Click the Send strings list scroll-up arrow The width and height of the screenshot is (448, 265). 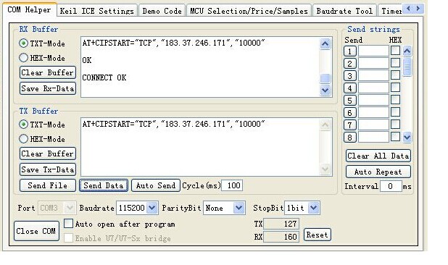click(x=407, y=51)
